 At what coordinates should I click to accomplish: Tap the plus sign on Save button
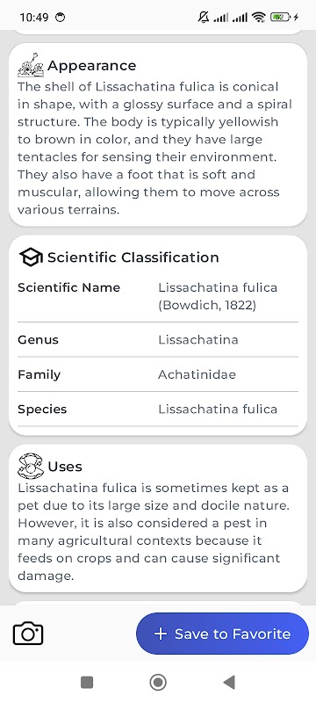pyautogui.click(x=161, y=634)
